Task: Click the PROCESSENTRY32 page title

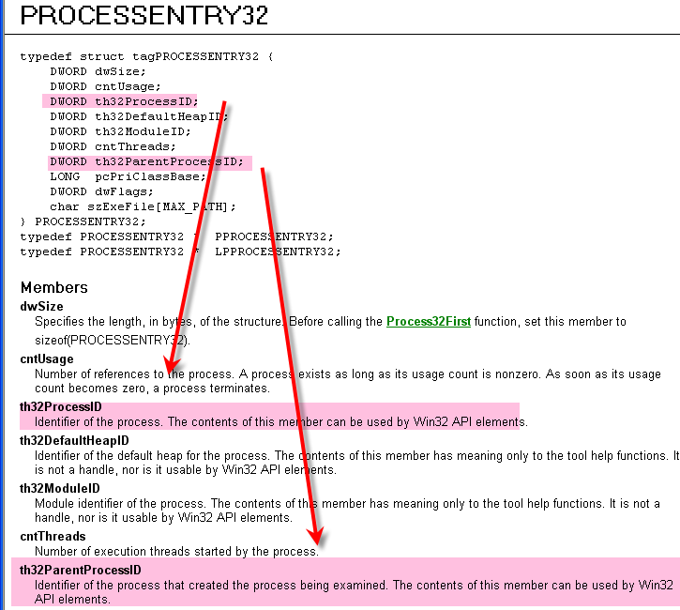Action: coord(144,16)
